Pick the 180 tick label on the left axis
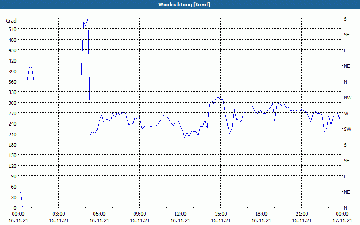The height and width of the screenshot is (225, 360). tap(13, 144)
